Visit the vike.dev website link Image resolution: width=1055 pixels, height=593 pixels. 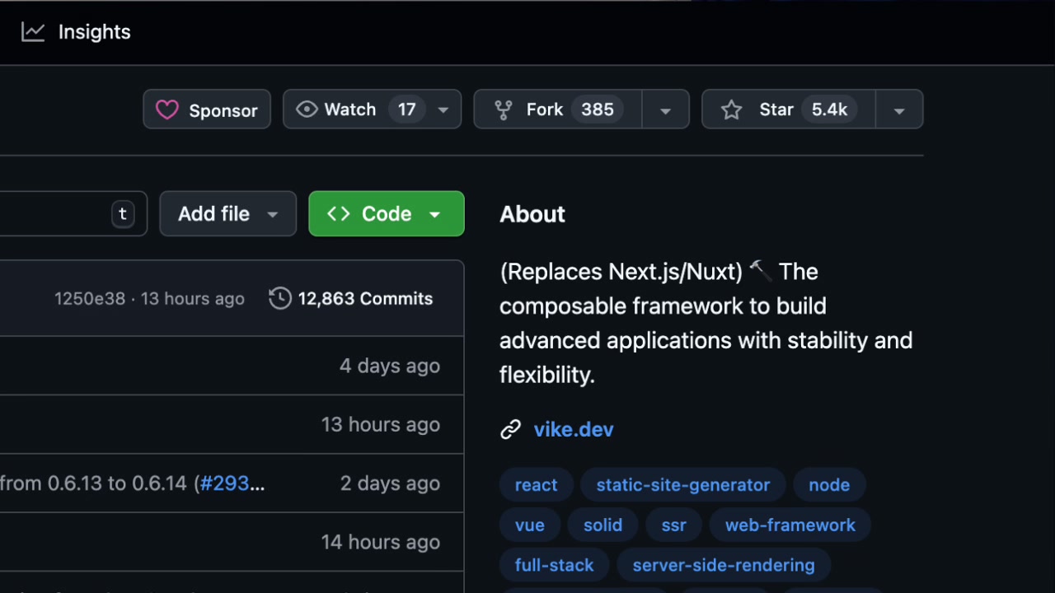point(574,429)
